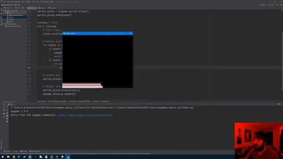
Task: Open Calculator from taskbar
Action: point(46,157)
